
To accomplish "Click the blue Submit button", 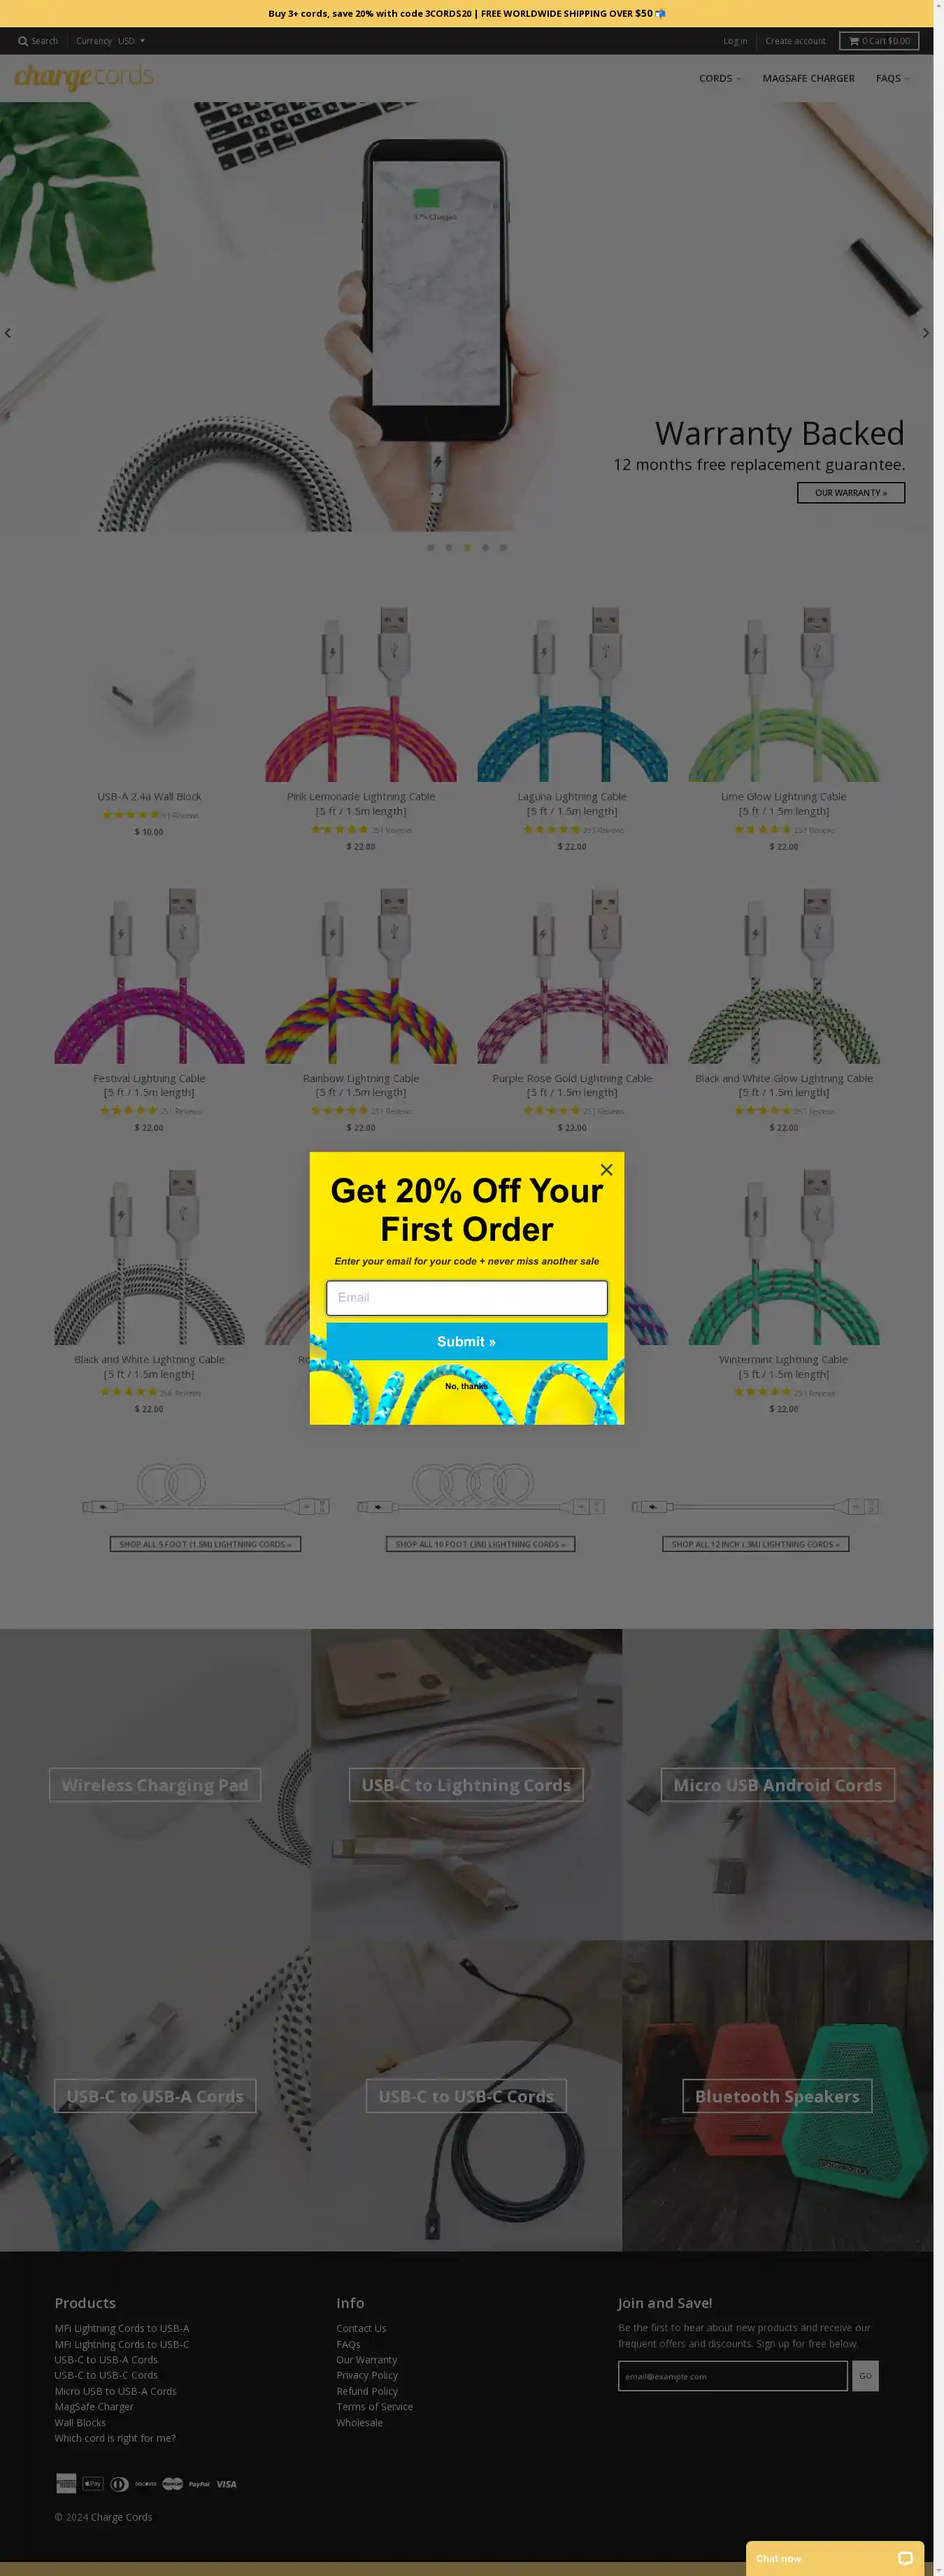I will pos(467,1341).
